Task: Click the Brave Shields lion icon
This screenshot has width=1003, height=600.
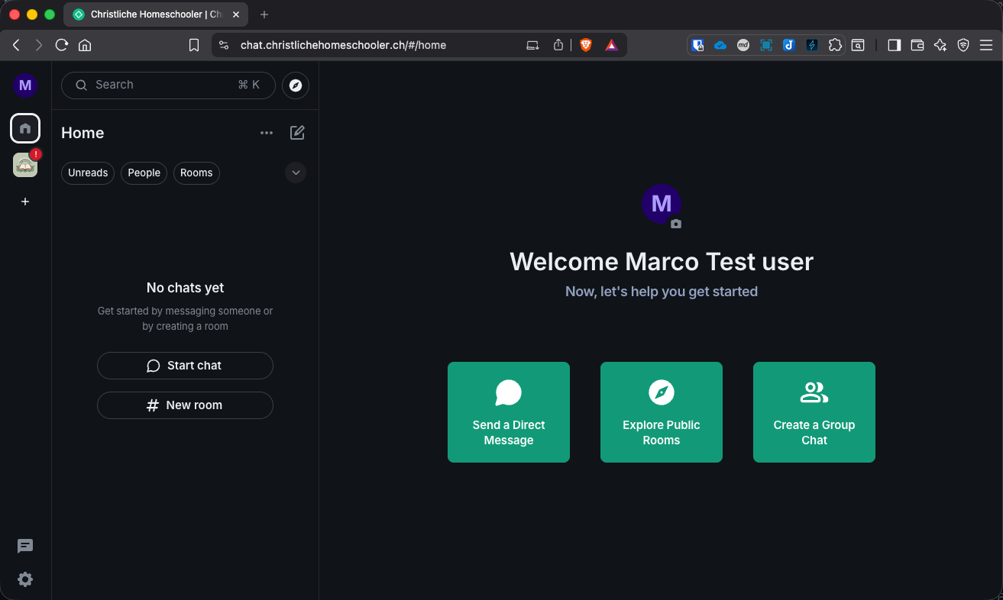Action: 586,45
